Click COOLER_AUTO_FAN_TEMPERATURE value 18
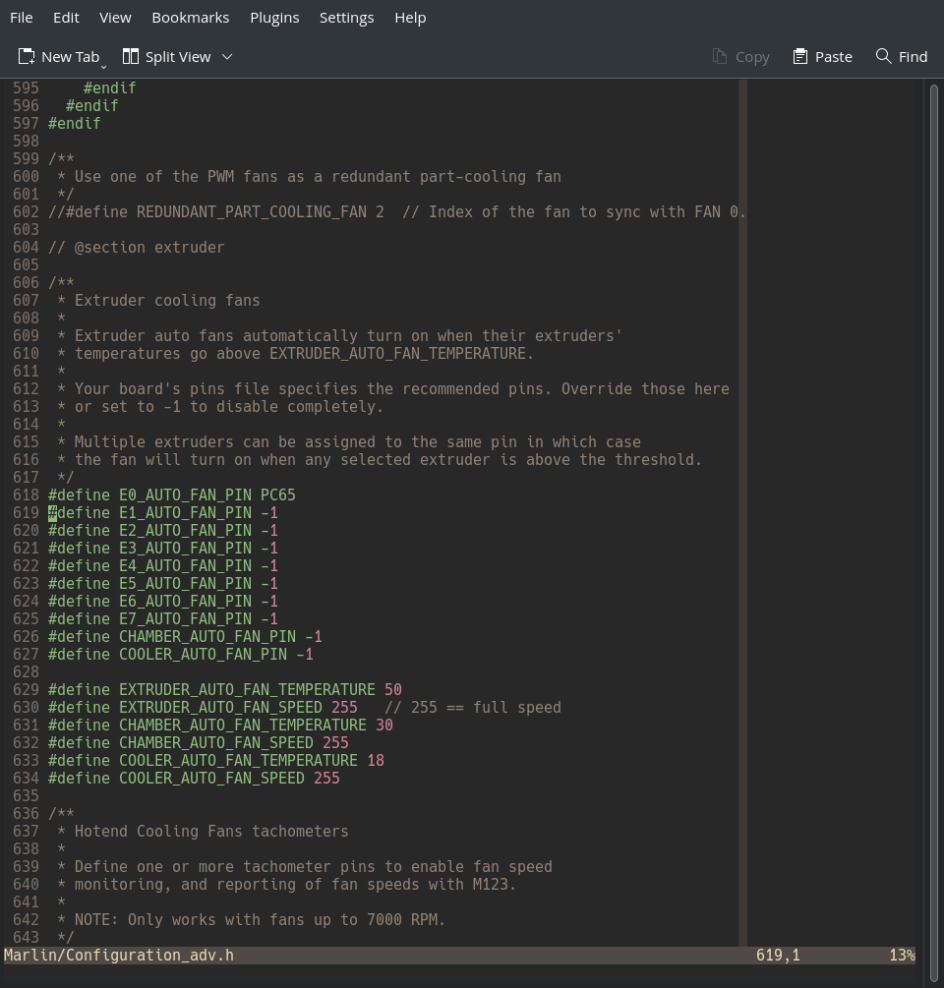944x988 pixels. coord(375,761)
